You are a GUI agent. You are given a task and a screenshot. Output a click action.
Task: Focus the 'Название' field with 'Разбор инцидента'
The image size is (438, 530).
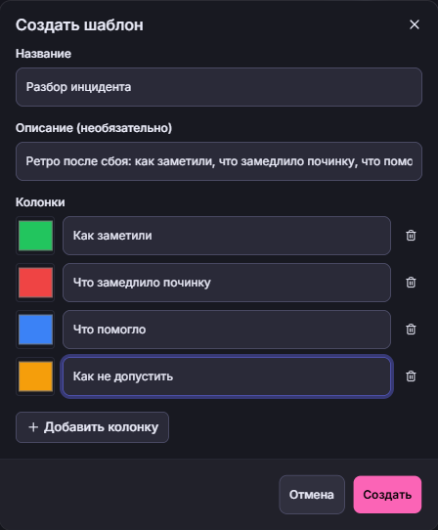point(219,87)
